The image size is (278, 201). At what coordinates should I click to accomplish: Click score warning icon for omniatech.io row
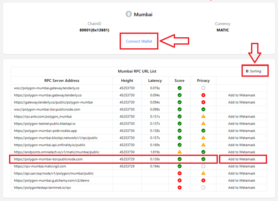tap(179, 152)
